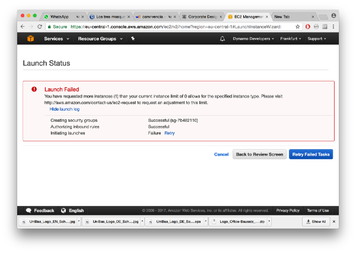Open the Services dropdown menu
Image resolution: width=356 pixels, height=253 pixels.
point(56,39)
